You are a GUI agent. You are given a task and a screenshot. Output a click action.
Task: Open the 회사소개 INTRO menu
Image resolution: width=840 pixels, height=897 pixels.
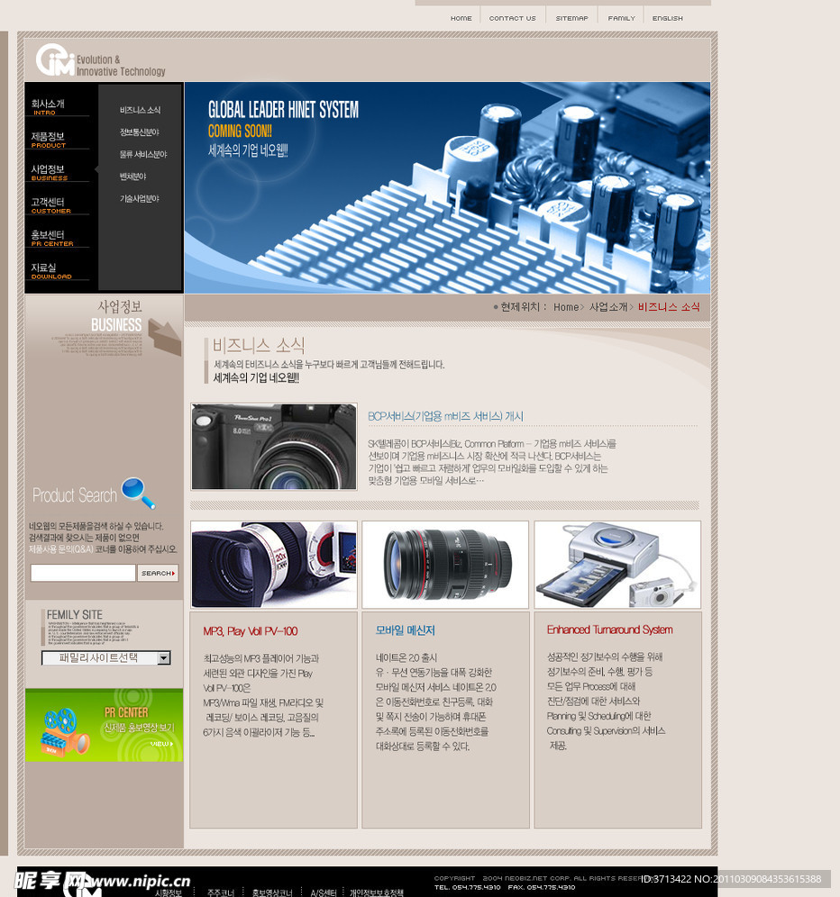(48, 107)
